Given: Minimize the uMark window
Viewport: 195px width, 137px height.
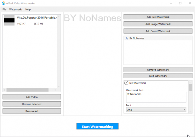Looking at the screenshot, I should pos(171,3).
